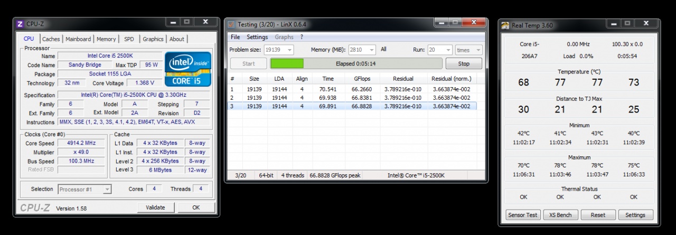
Task: Click the OK button in CPU-Z
Action: tap(196, 208)
